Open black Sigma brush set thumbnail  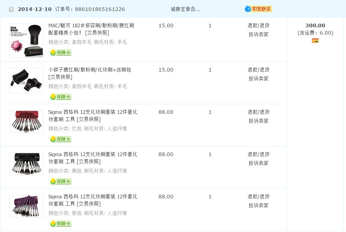coord(26,164)
